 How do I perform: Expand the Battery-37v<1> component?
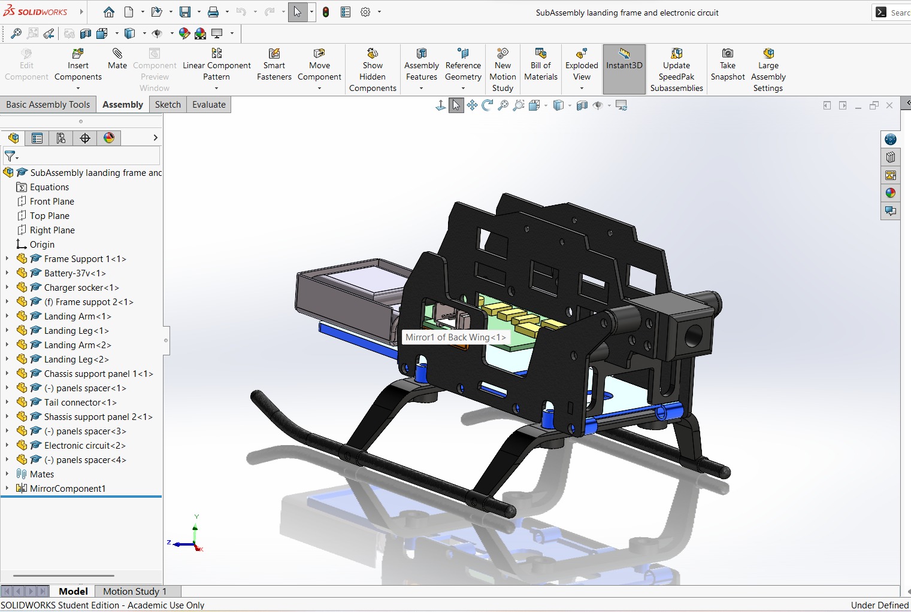click(x=7, y=273)
